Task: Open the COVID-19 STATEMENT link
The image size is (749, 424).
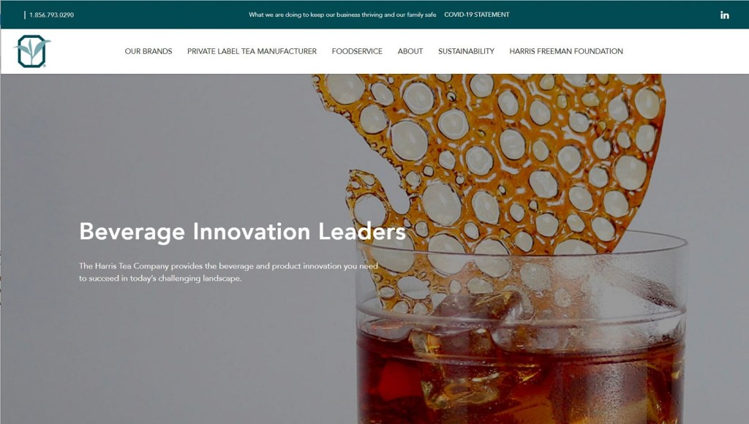Action: 477,15
